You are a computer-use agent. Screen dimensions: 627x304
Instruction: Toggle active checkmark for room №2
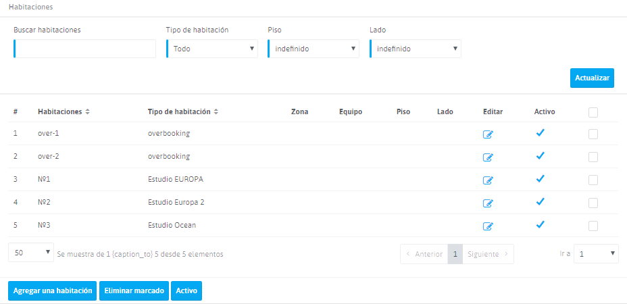(540, 202)
